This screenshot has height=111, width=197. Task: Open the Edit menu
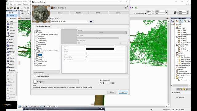pos(15,4)
